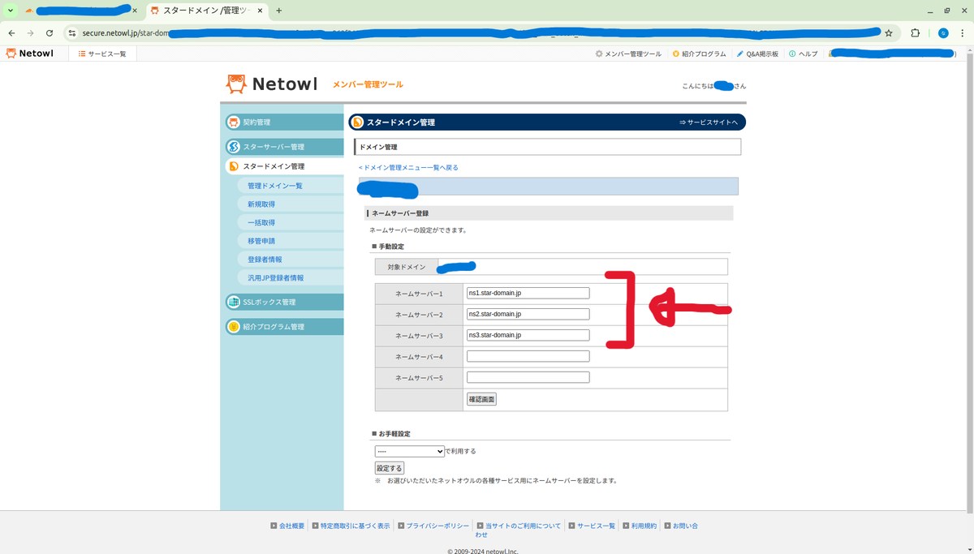Open the browser extensions puzzle icon
Viewport: 974px width, 554px height.
coord(916,33)
